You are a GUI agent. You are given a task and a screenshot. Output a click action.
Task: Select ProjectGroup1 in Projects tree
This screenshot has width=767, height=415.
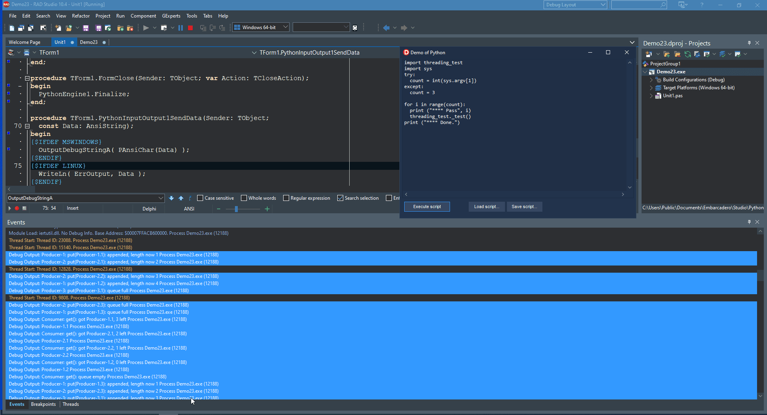tap(665, 64)
